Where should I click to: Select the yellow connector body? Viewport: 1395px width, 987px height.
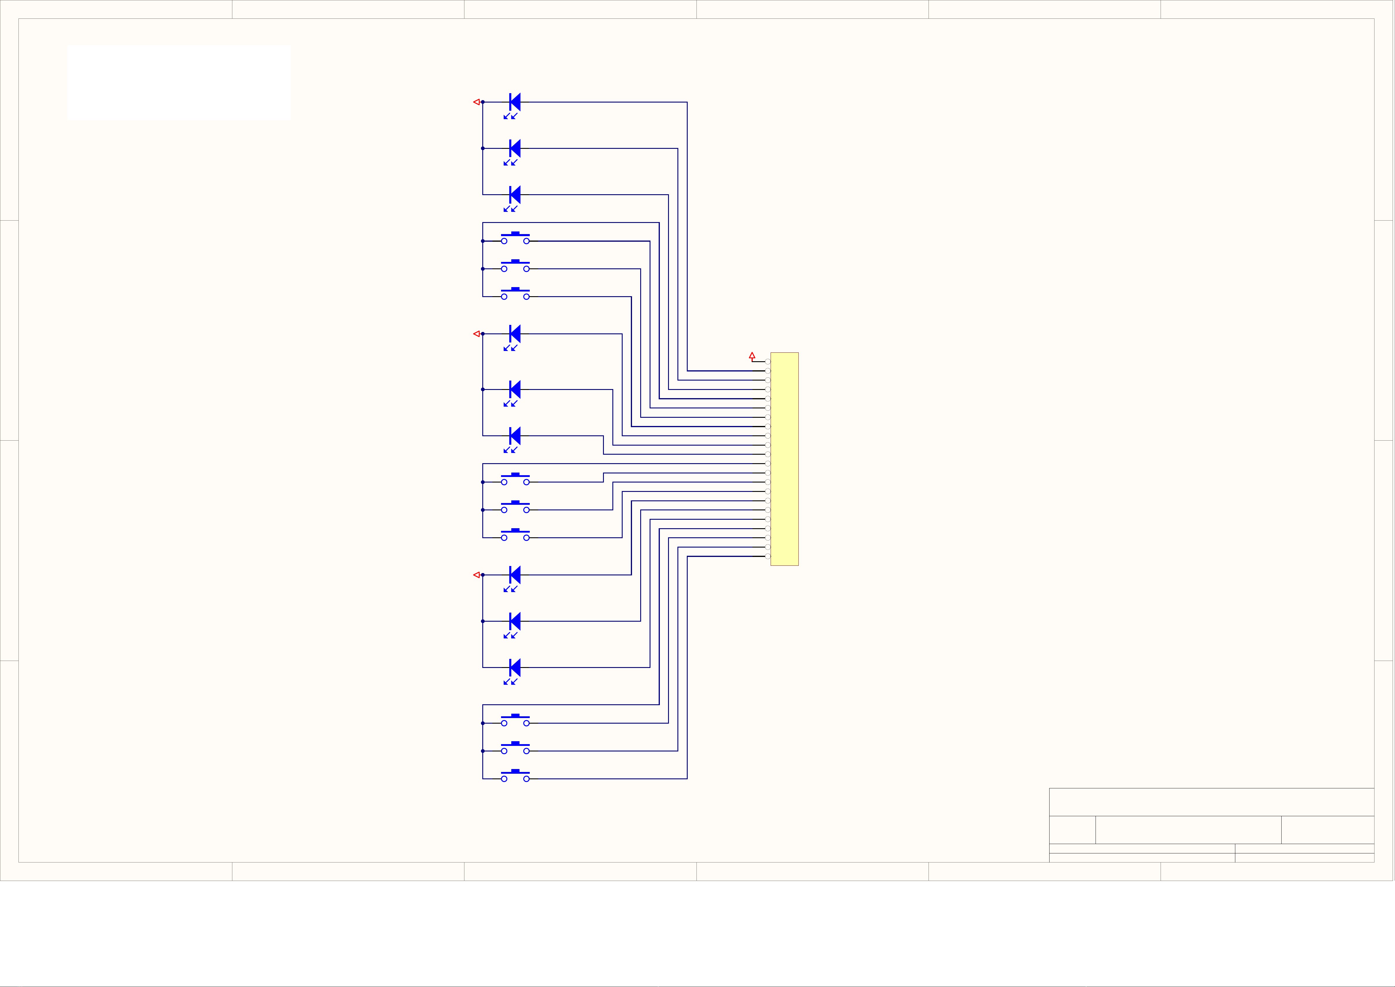coord(784,459)
